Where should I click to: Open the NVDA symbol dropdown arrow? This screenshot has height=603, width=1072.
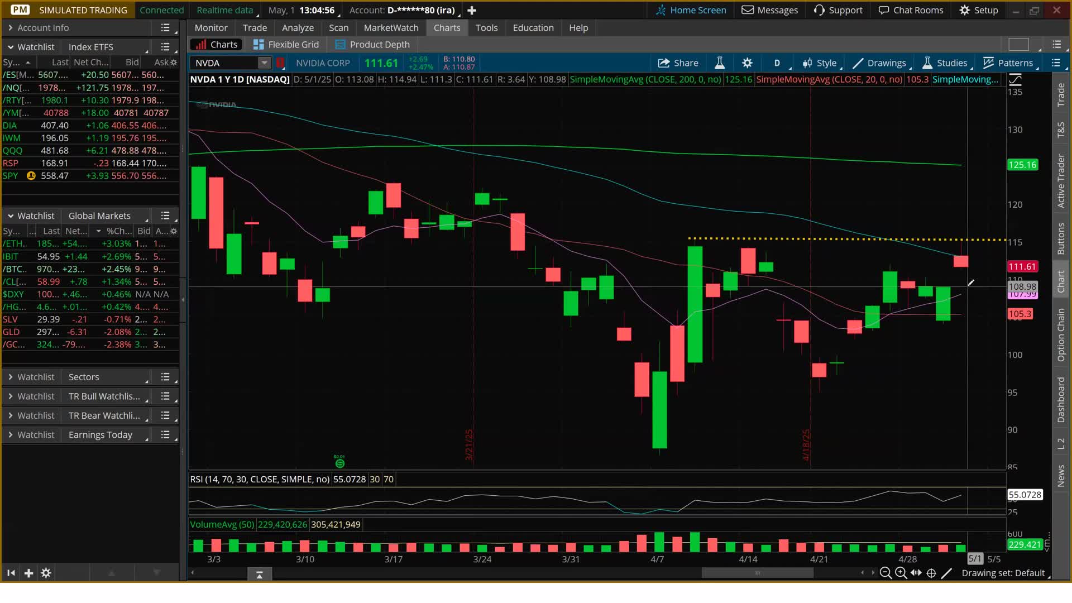pos(264,63)
